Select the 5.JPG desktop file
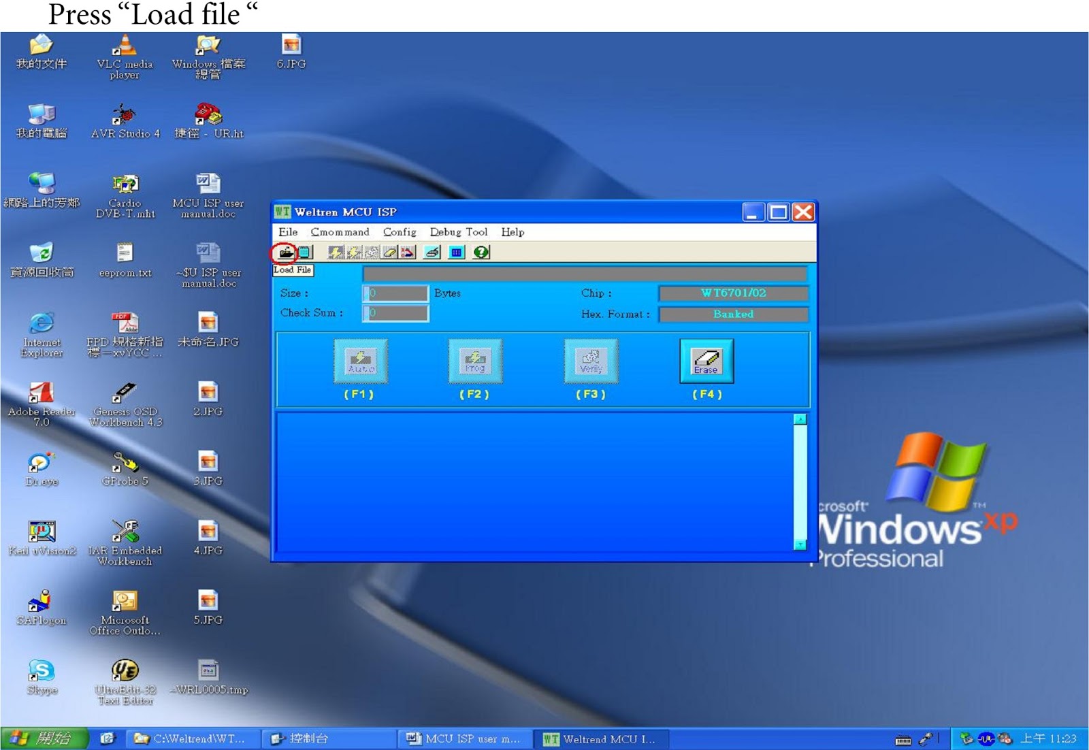 point(208,607)
